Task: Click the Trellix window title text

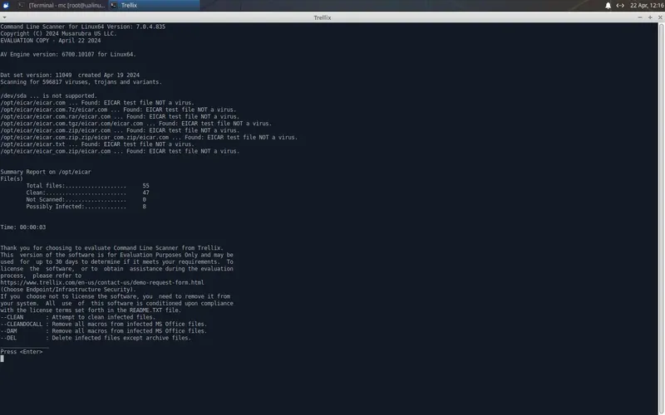Action: coord(323,17)
